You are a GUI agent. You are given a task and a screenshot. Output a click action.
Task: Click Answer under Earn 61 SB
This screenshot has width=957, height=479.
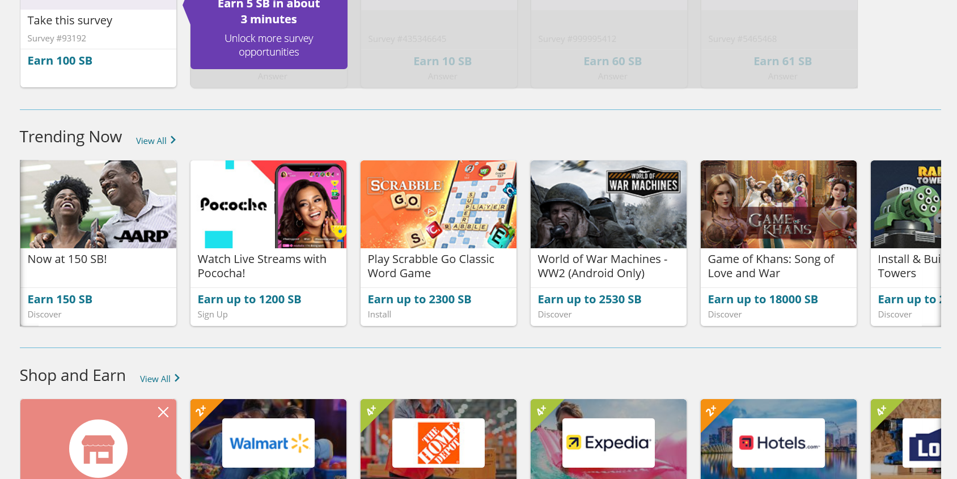782,77
